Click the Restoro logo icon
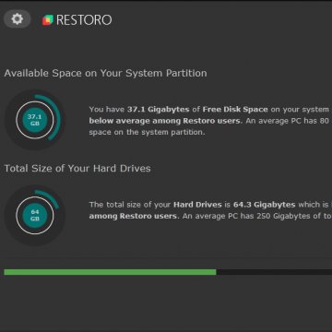The image size is (332, 332). pos(48,20)
